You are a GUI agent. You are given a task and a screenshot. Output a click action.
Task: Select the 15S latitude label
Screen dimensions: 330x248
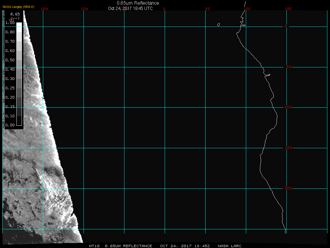(x=288, y=148)
